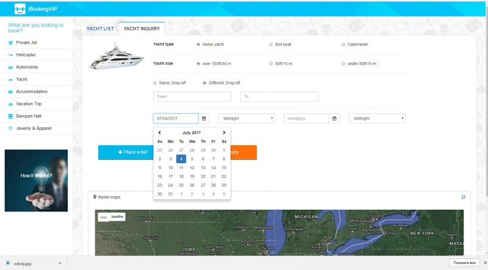Click the Private Jet airplane icon
This screenshot has height=270, width=488.
10,43
